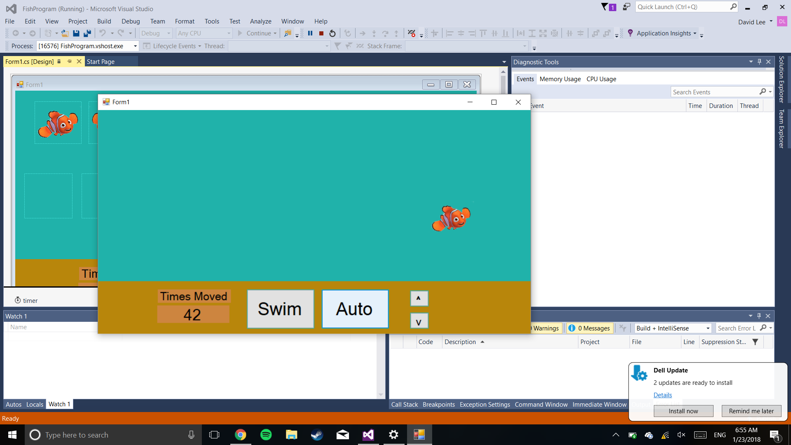Open Windows Settings gear in taskbar
This screenshot has width=791, height=445.
394,435
